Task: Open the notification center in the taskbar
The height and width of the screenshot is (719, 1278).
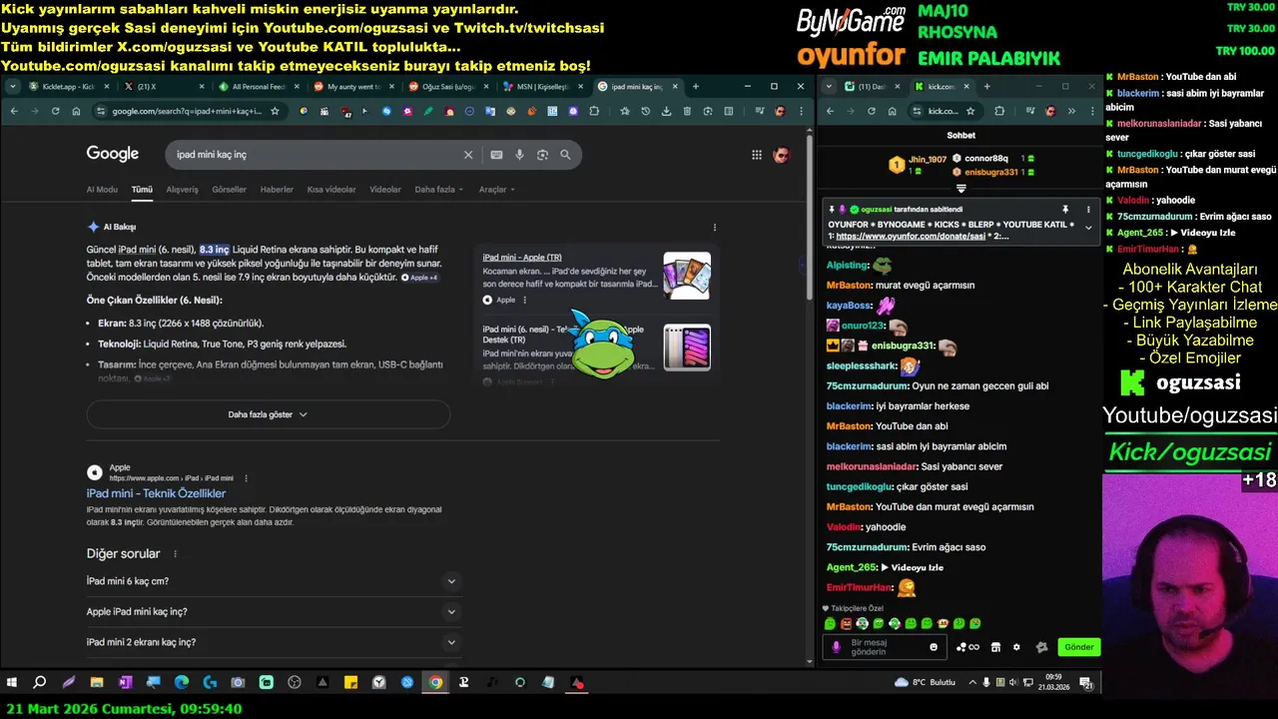Action: point(1086,683)
